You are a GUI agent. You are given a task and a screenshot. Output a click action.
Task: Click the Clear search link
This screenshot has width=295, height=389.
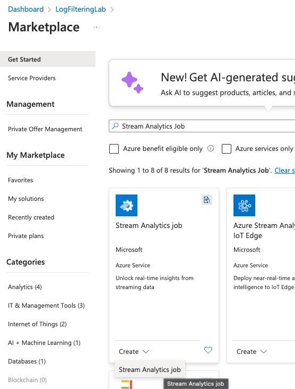284,171
